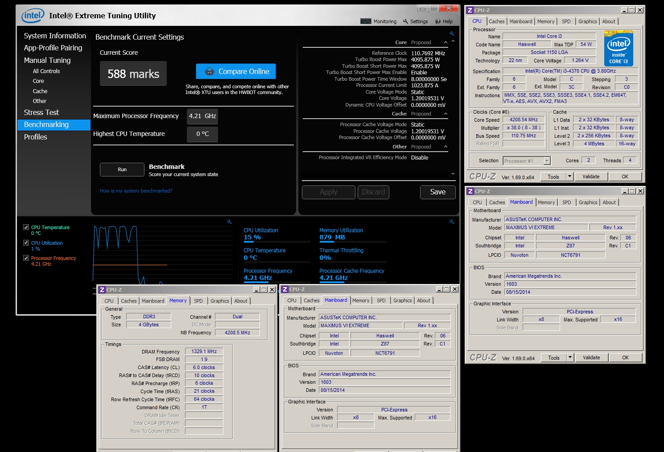Open Manual Tuning section

pos(47,60)
